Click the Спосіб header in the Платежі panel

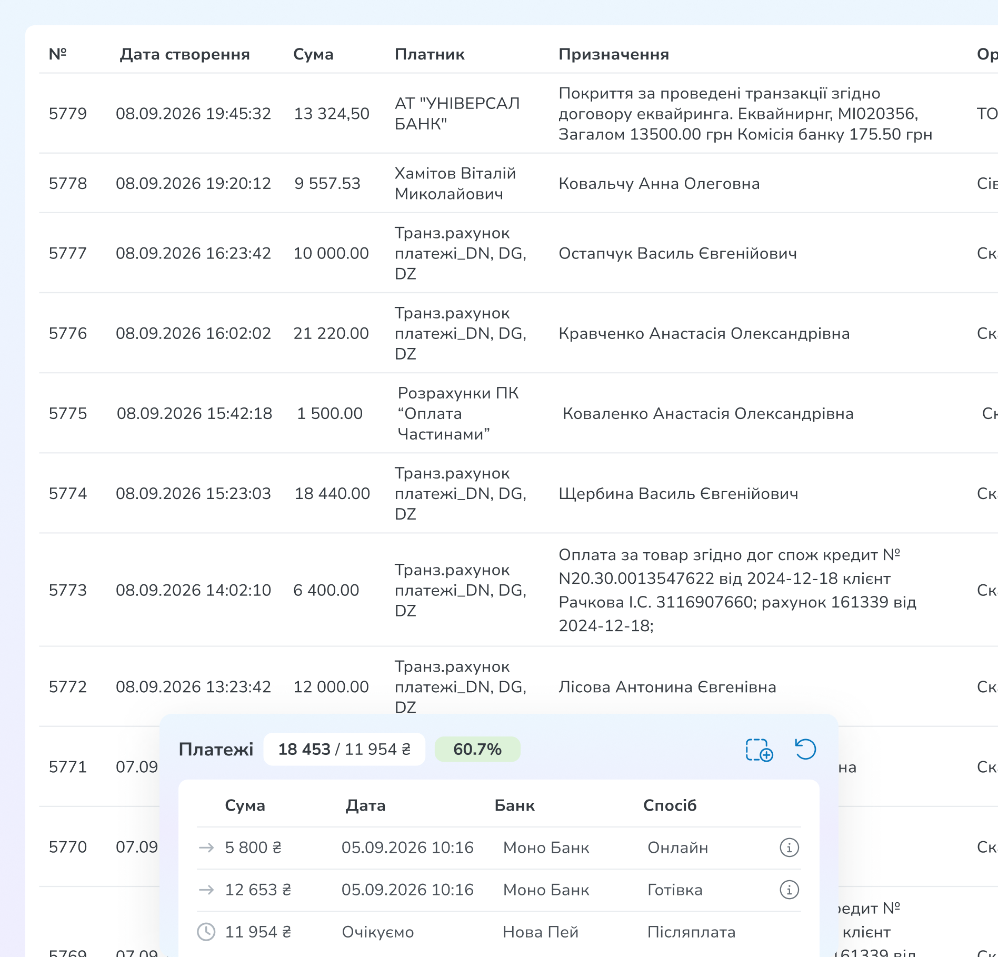670,805
